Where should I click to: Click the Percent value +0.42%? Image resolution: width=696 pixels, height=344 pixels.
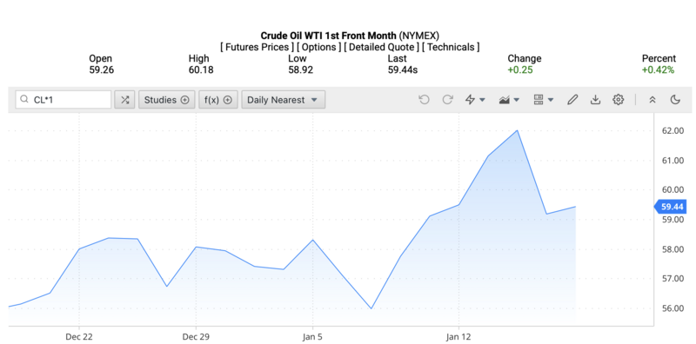pos(658,70)
